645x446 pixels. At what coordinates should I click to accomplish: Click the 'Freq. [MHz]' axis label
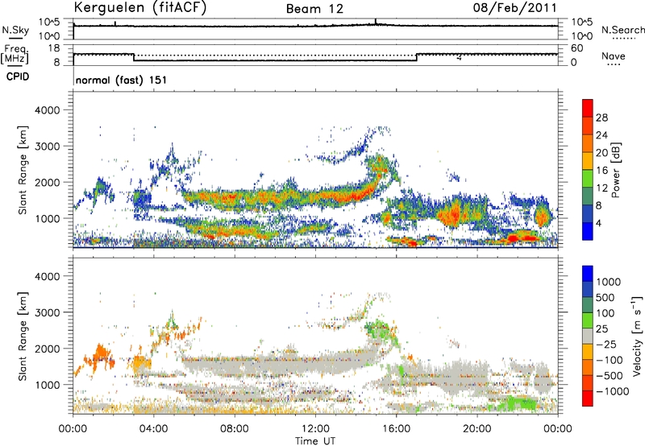[15, 55]
